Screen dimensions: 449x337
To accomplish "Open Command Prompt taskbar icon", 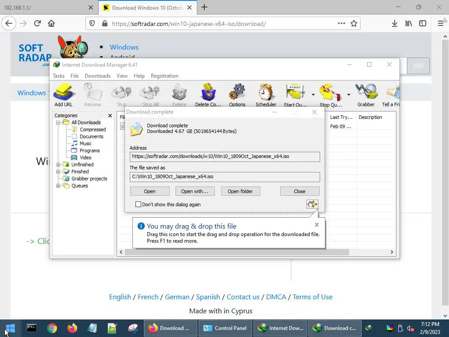I will click(x=32, y=328).
